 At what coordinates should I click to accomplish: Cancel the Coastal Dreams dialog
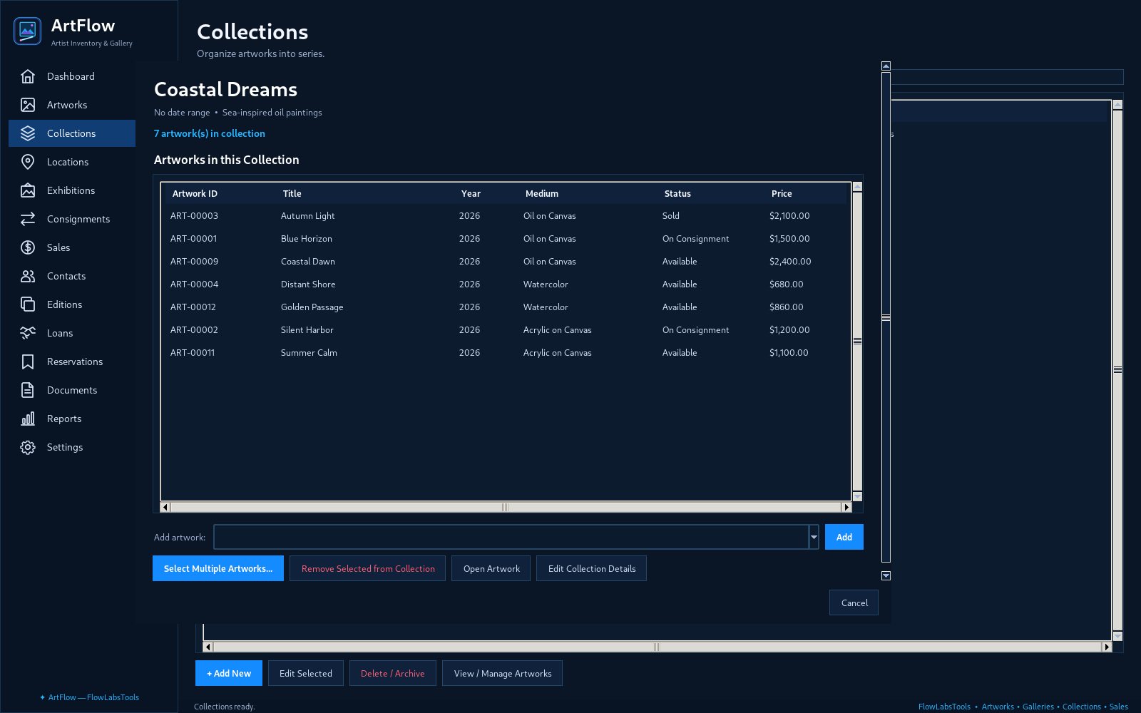tap(854, 602)
